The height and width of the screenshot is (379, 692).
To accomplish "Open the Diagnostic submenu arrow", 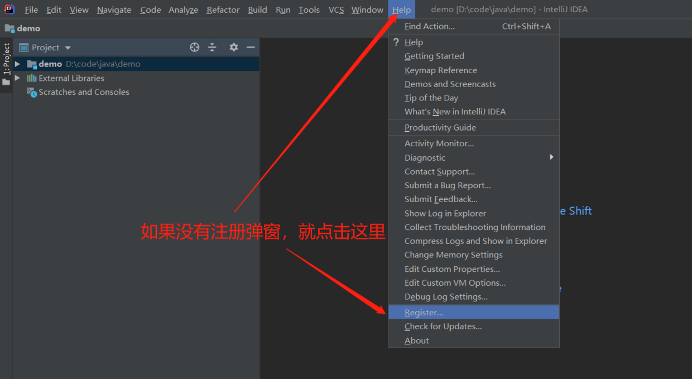I will 551,157.
